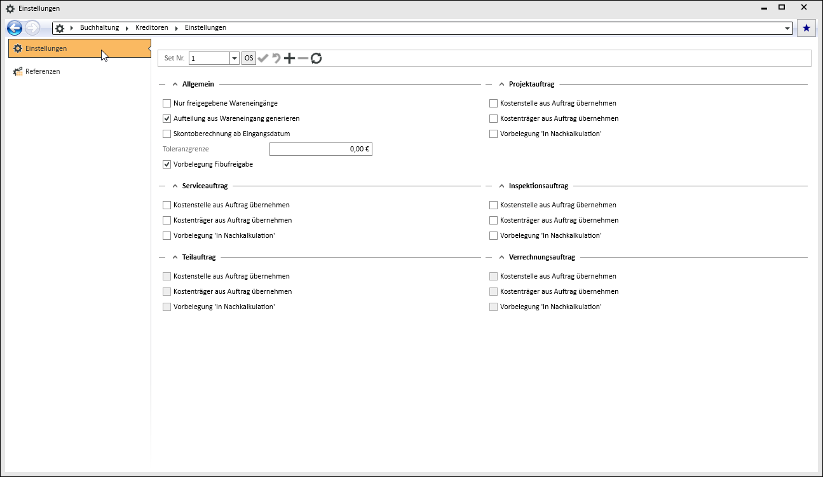
Task: Check Serviceauftrag Kostenträger aus Auftrag übernehmen
Action: [167, 220]
